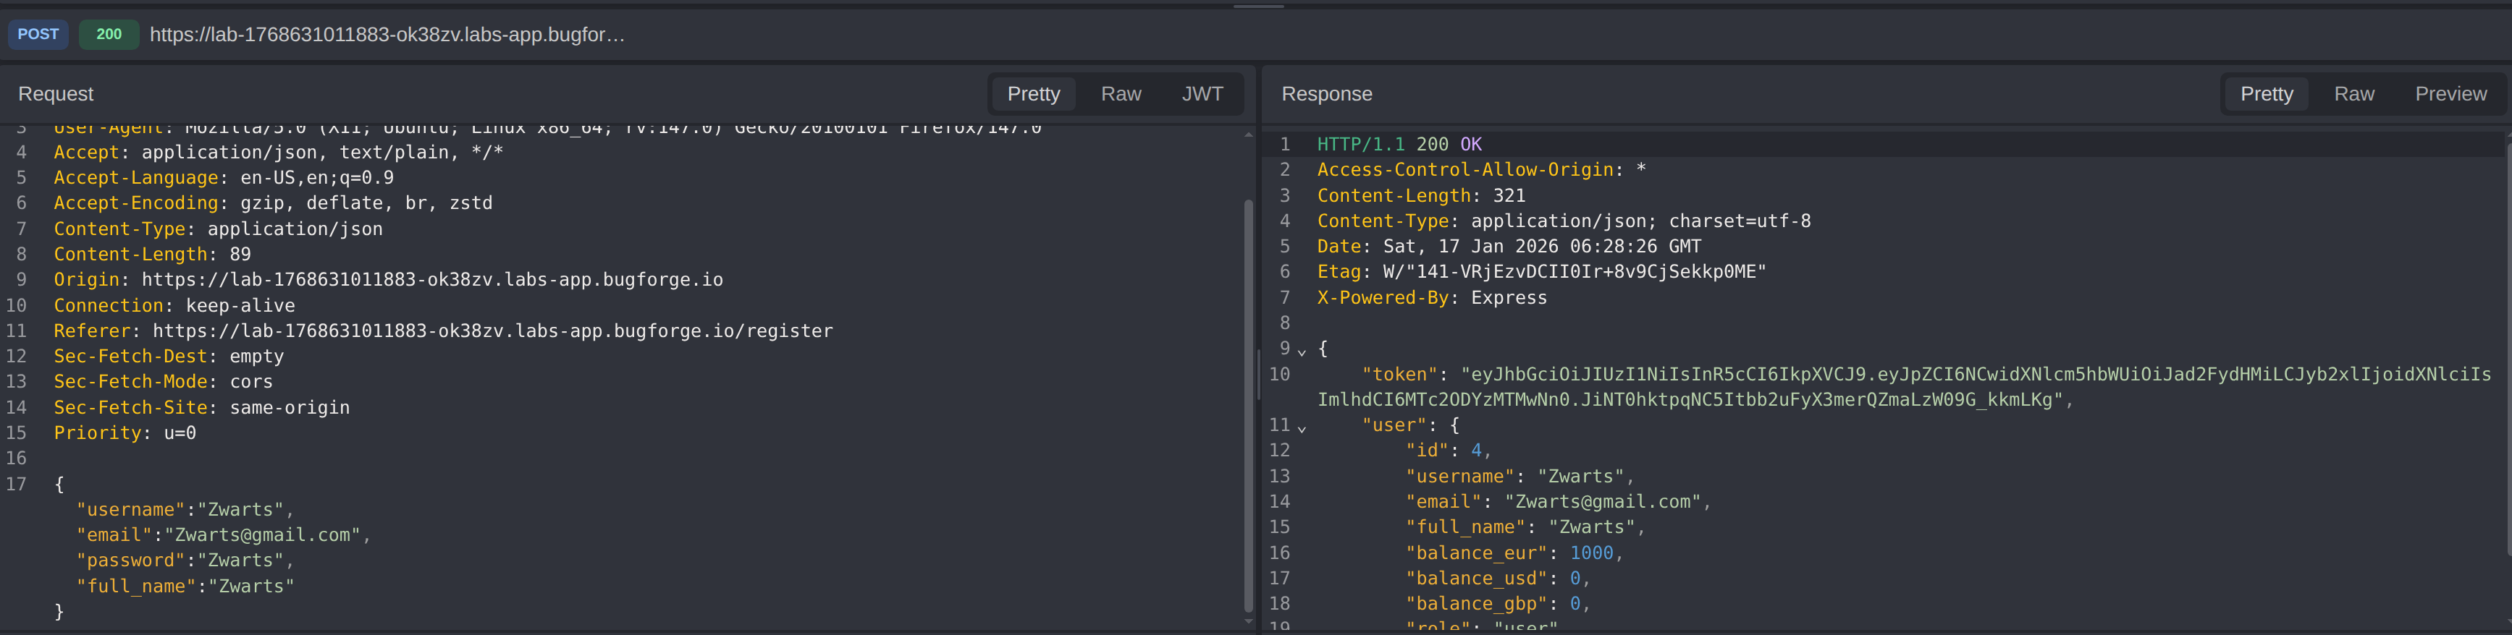Click the top panel resize handle

(x=1258, y=6)
